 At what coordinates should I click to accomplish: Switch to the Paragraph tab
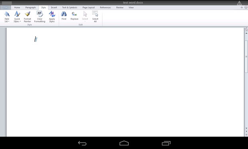tap(30, 8)
